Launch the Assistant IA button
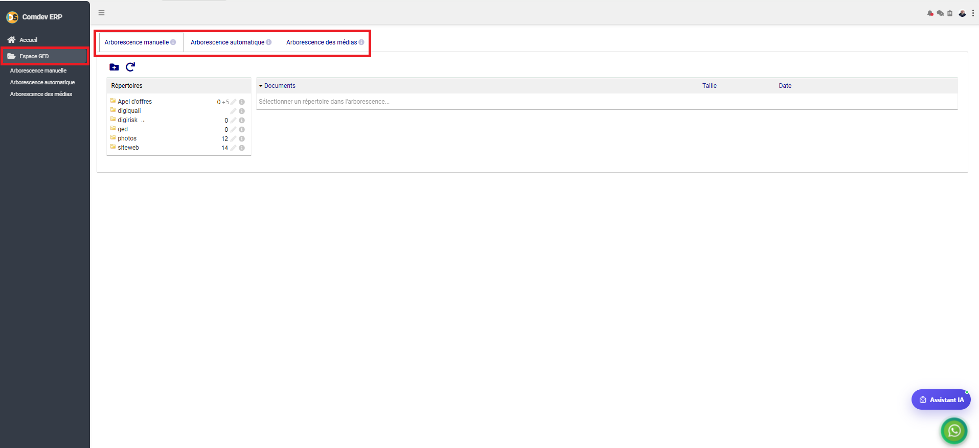The height and width of the screenshot is (448, 979). 941,399
